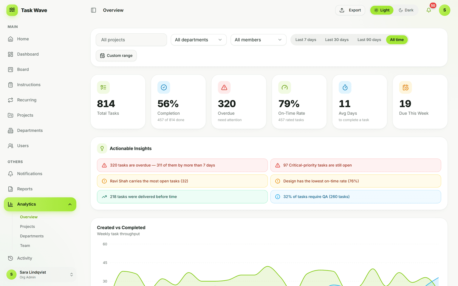Click the Ravi Shah open tasks insight
The height and width of the screenshot is (286, 458).
[x=182, y=181]
